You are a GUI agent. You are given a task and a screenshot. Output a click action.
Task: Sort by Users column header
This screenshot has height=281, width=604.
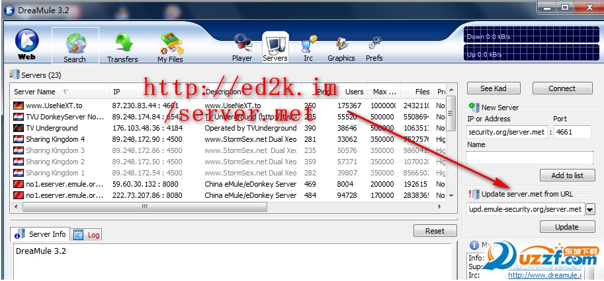[351, 92]
